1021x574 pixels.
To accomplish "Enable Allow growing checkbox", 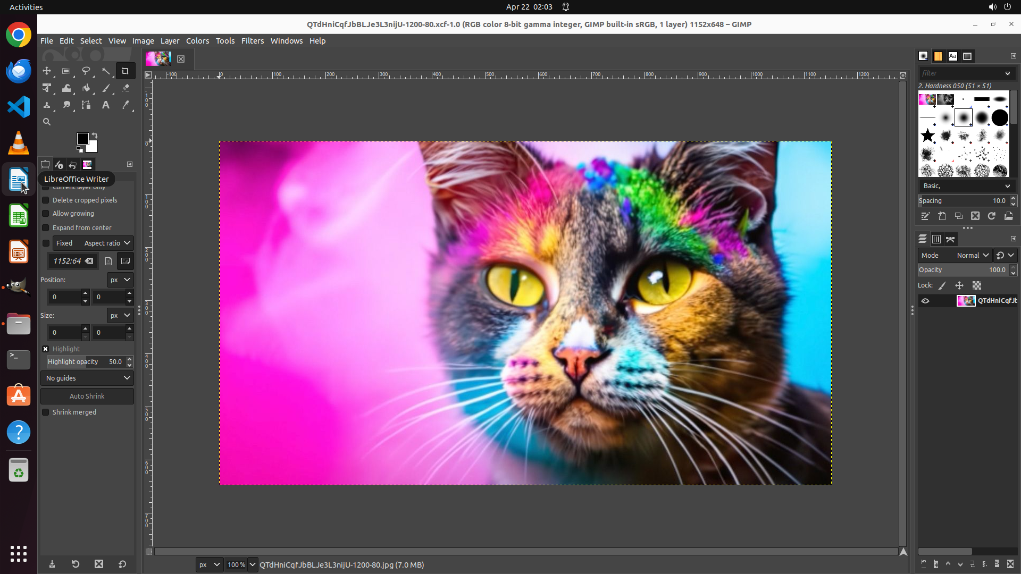I will [x=46, y=214].
